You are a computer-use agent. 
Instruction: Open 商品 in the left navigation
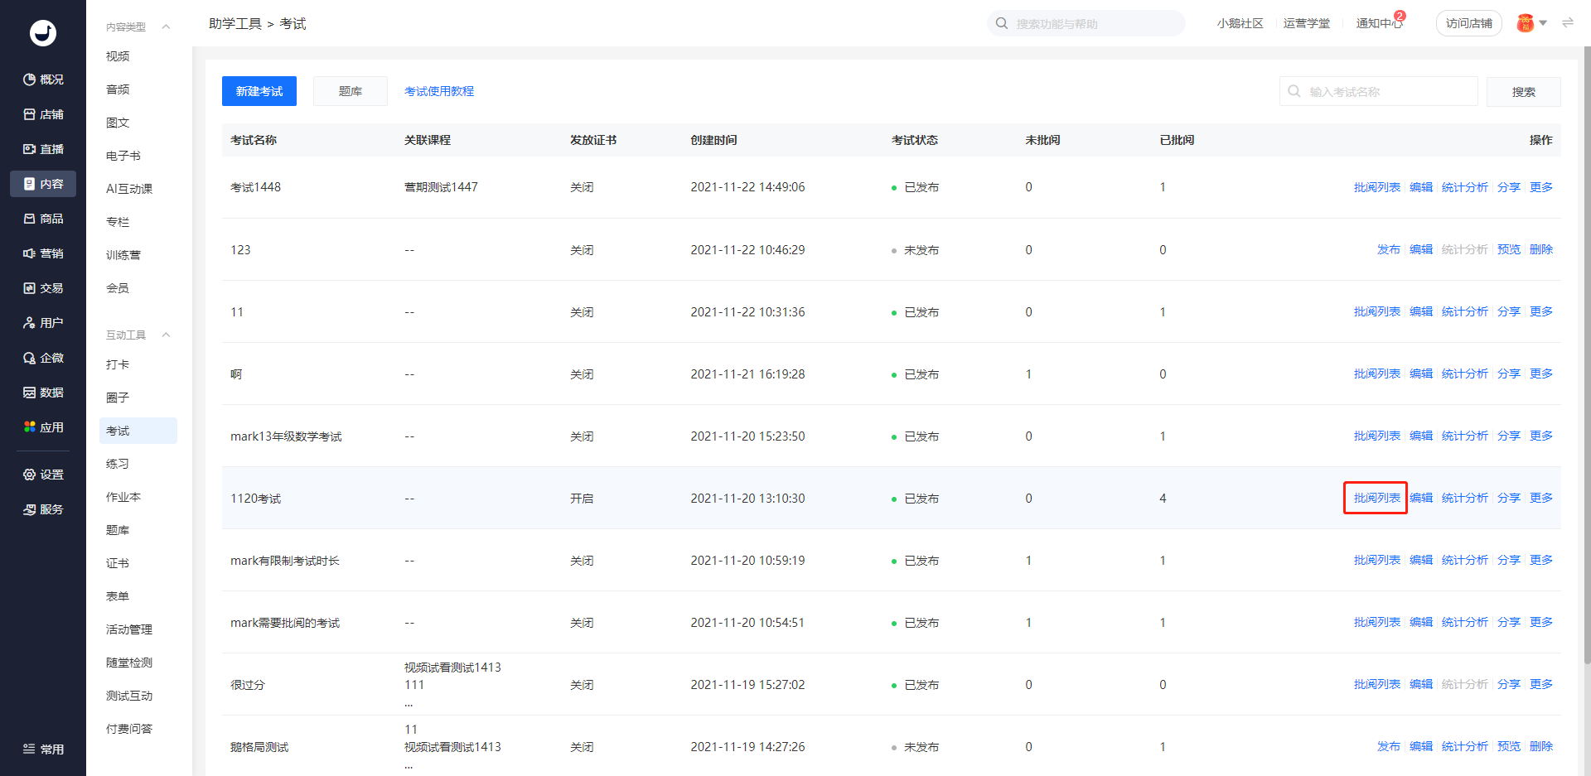43,219
